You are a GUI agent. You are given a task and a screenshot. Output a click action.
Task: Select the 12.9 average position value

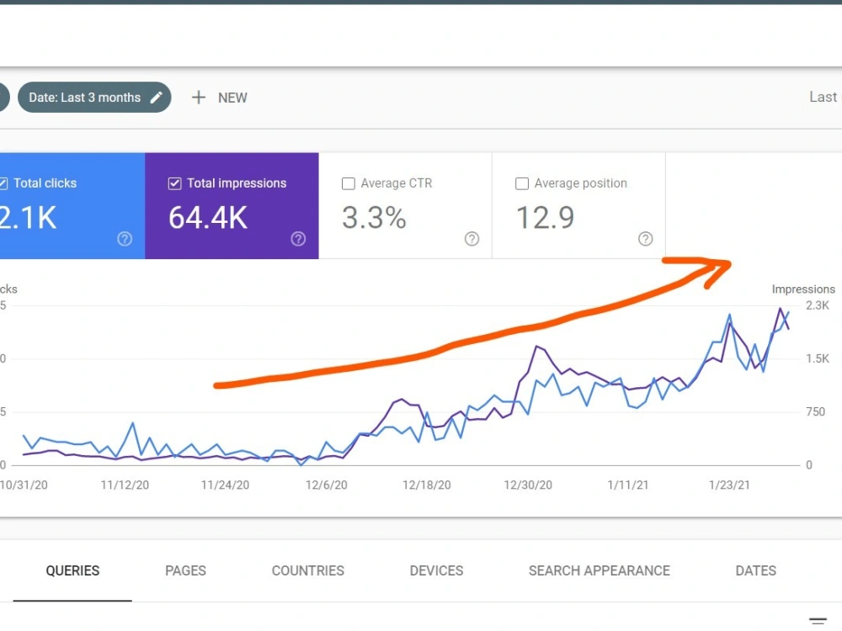[545, 218]
